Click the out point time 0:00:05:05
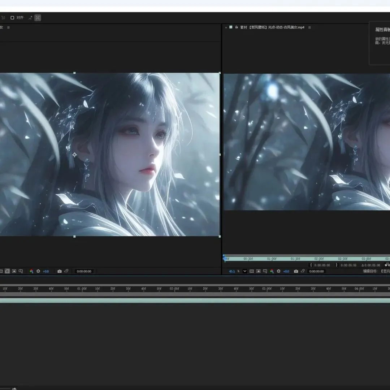This screenshot has width=390, height=390. tap(348, 265)
